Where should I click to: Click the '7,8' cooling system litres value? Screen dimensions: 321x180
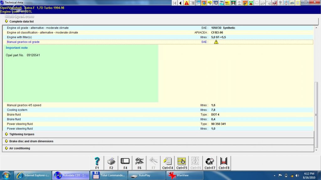213,110
